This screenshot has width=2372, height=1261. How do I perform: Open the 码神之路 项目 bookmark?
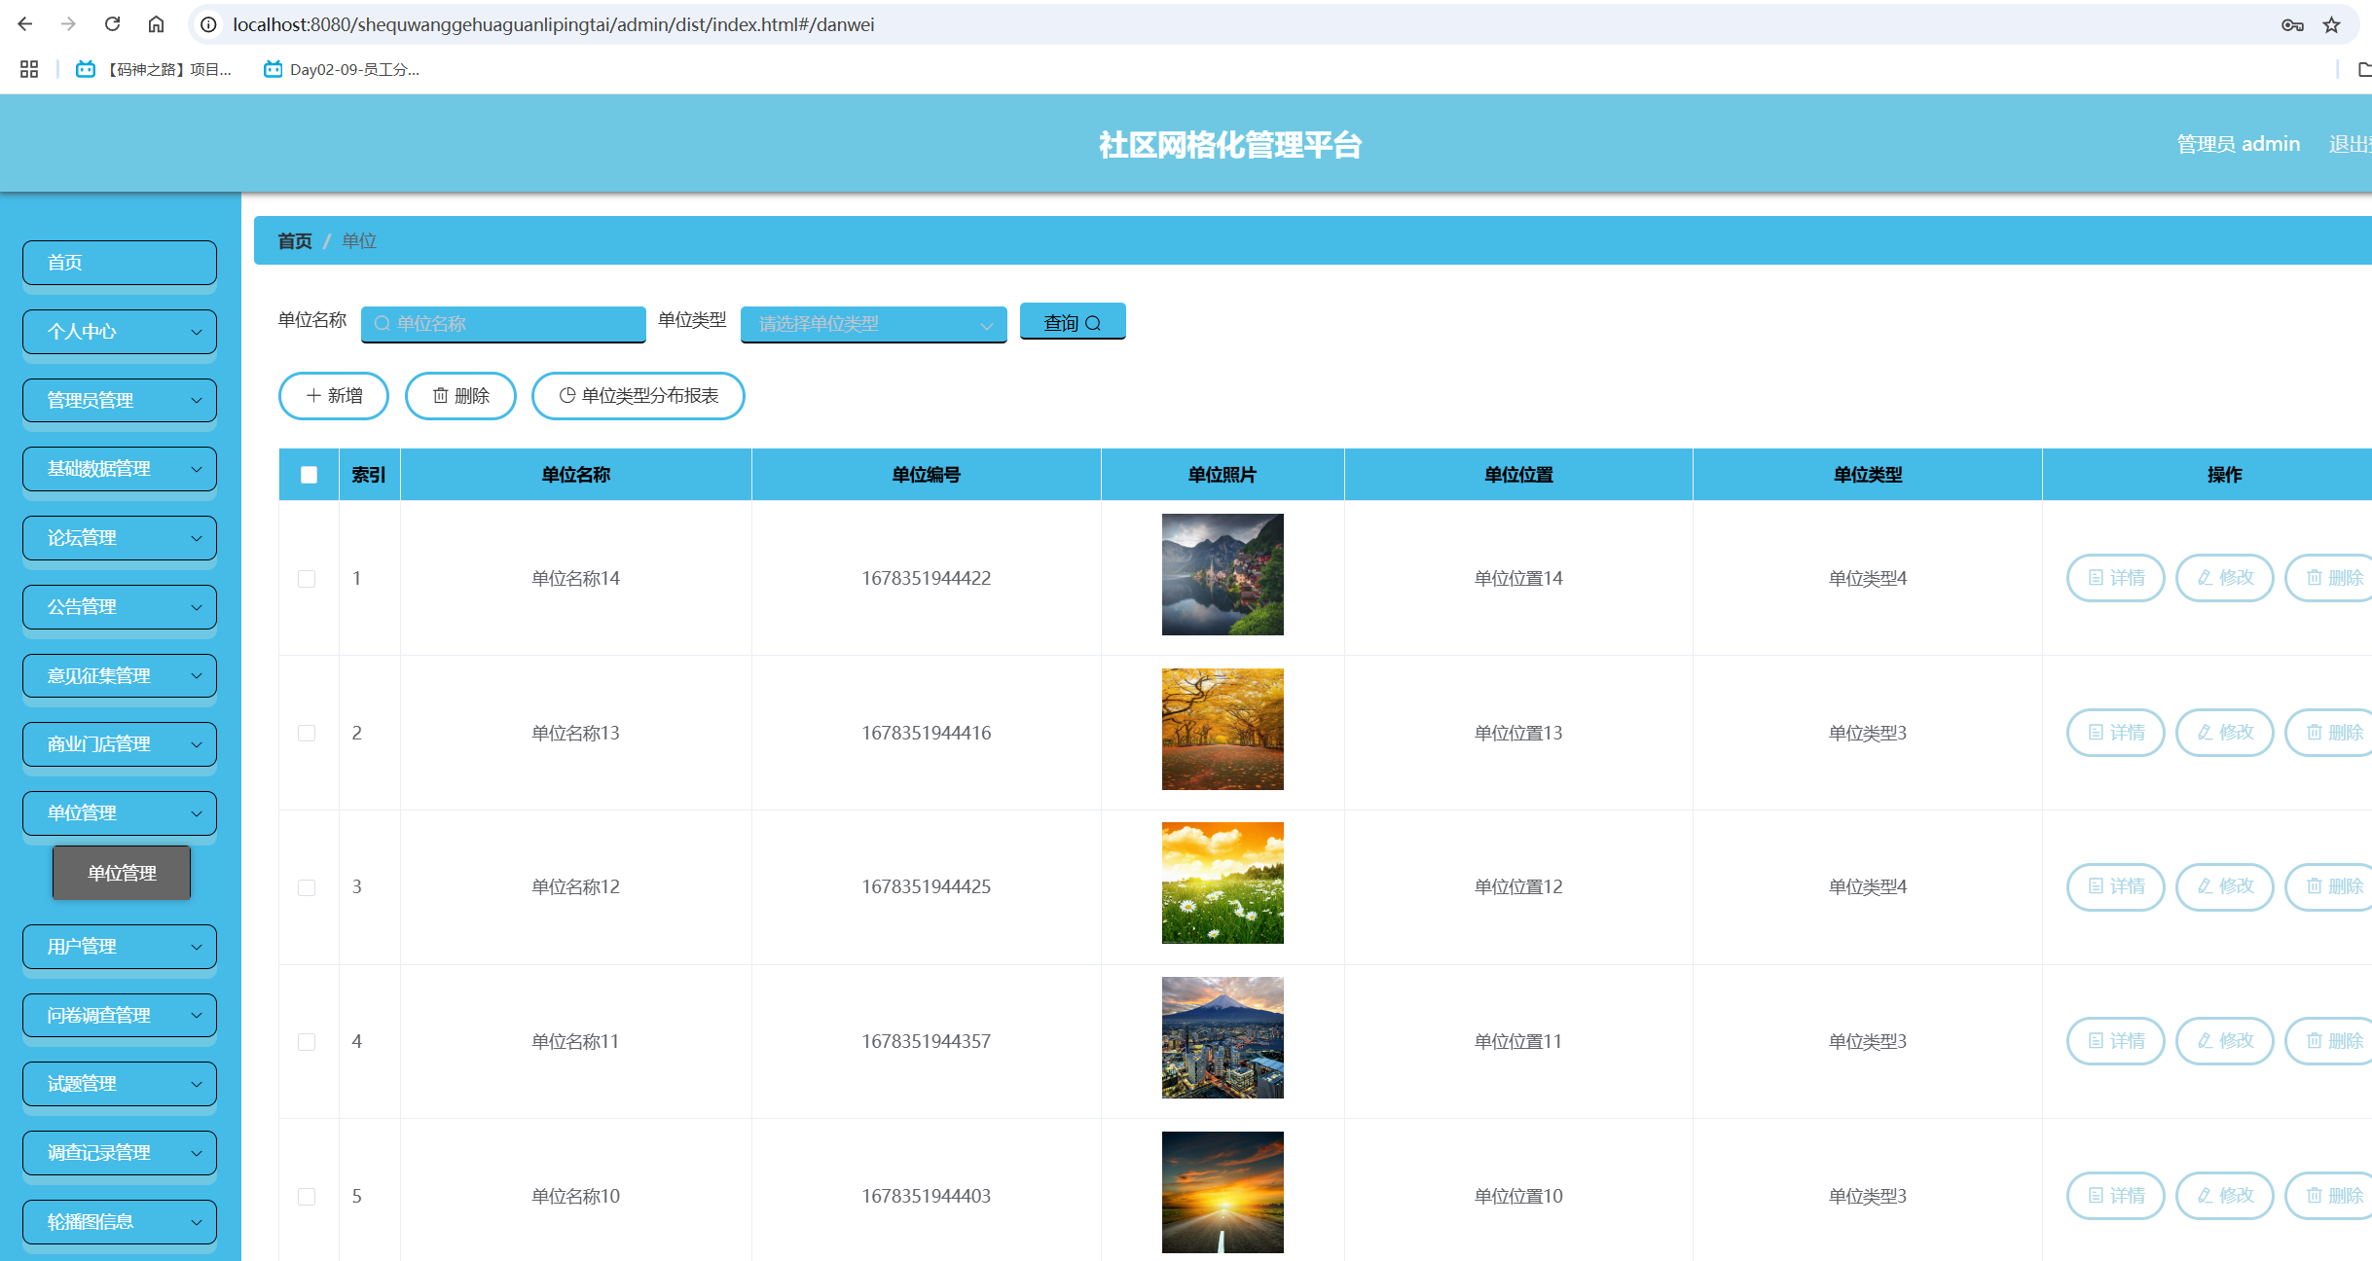(154, 69)
